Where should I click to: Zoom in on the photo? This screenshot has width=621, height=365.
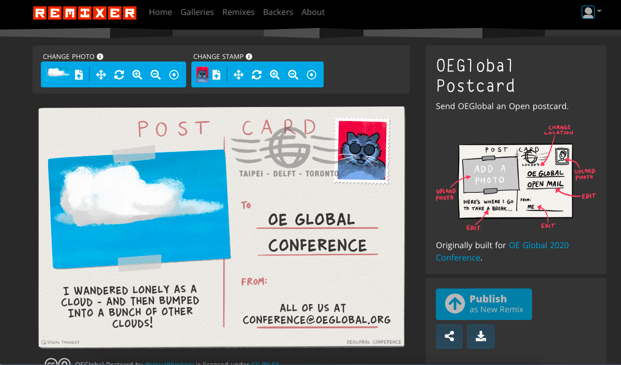tap(137, 75)
